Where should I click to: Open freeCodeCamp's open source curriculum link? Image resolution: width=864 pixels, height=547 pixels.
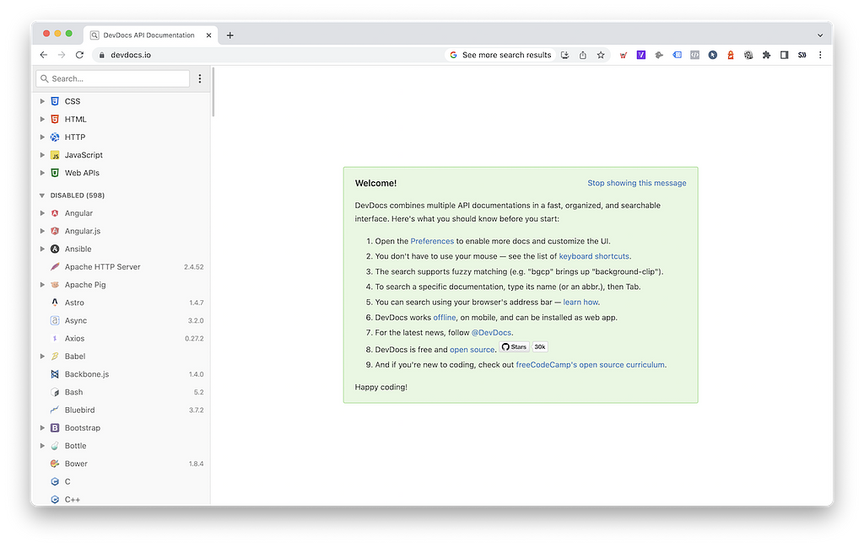tap(590, 365)
